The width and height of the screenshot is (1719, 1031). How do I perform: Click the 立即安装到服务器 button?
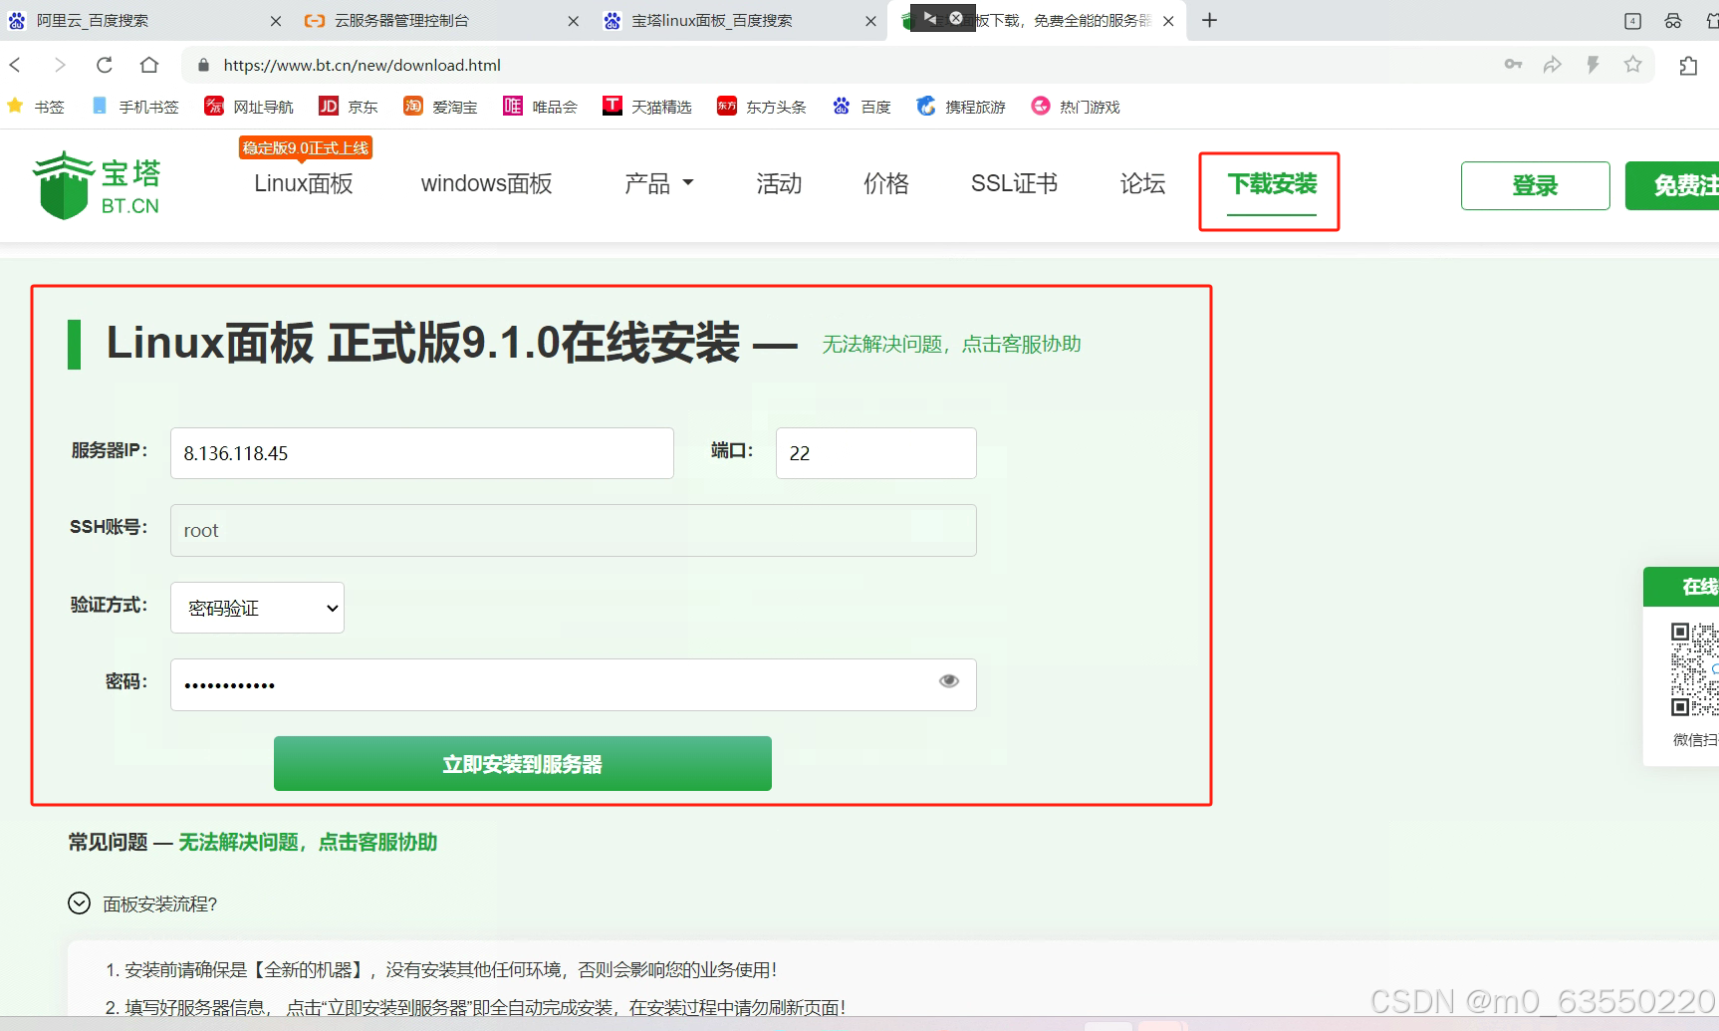pyautogui.click(x=522, y=764)
